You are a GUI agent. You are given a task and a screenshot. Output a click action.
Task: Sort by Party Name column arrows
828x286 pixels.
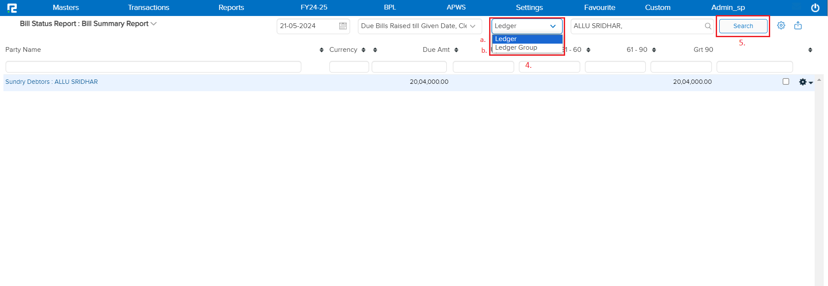pyautogui.click(x=321, y=50)
